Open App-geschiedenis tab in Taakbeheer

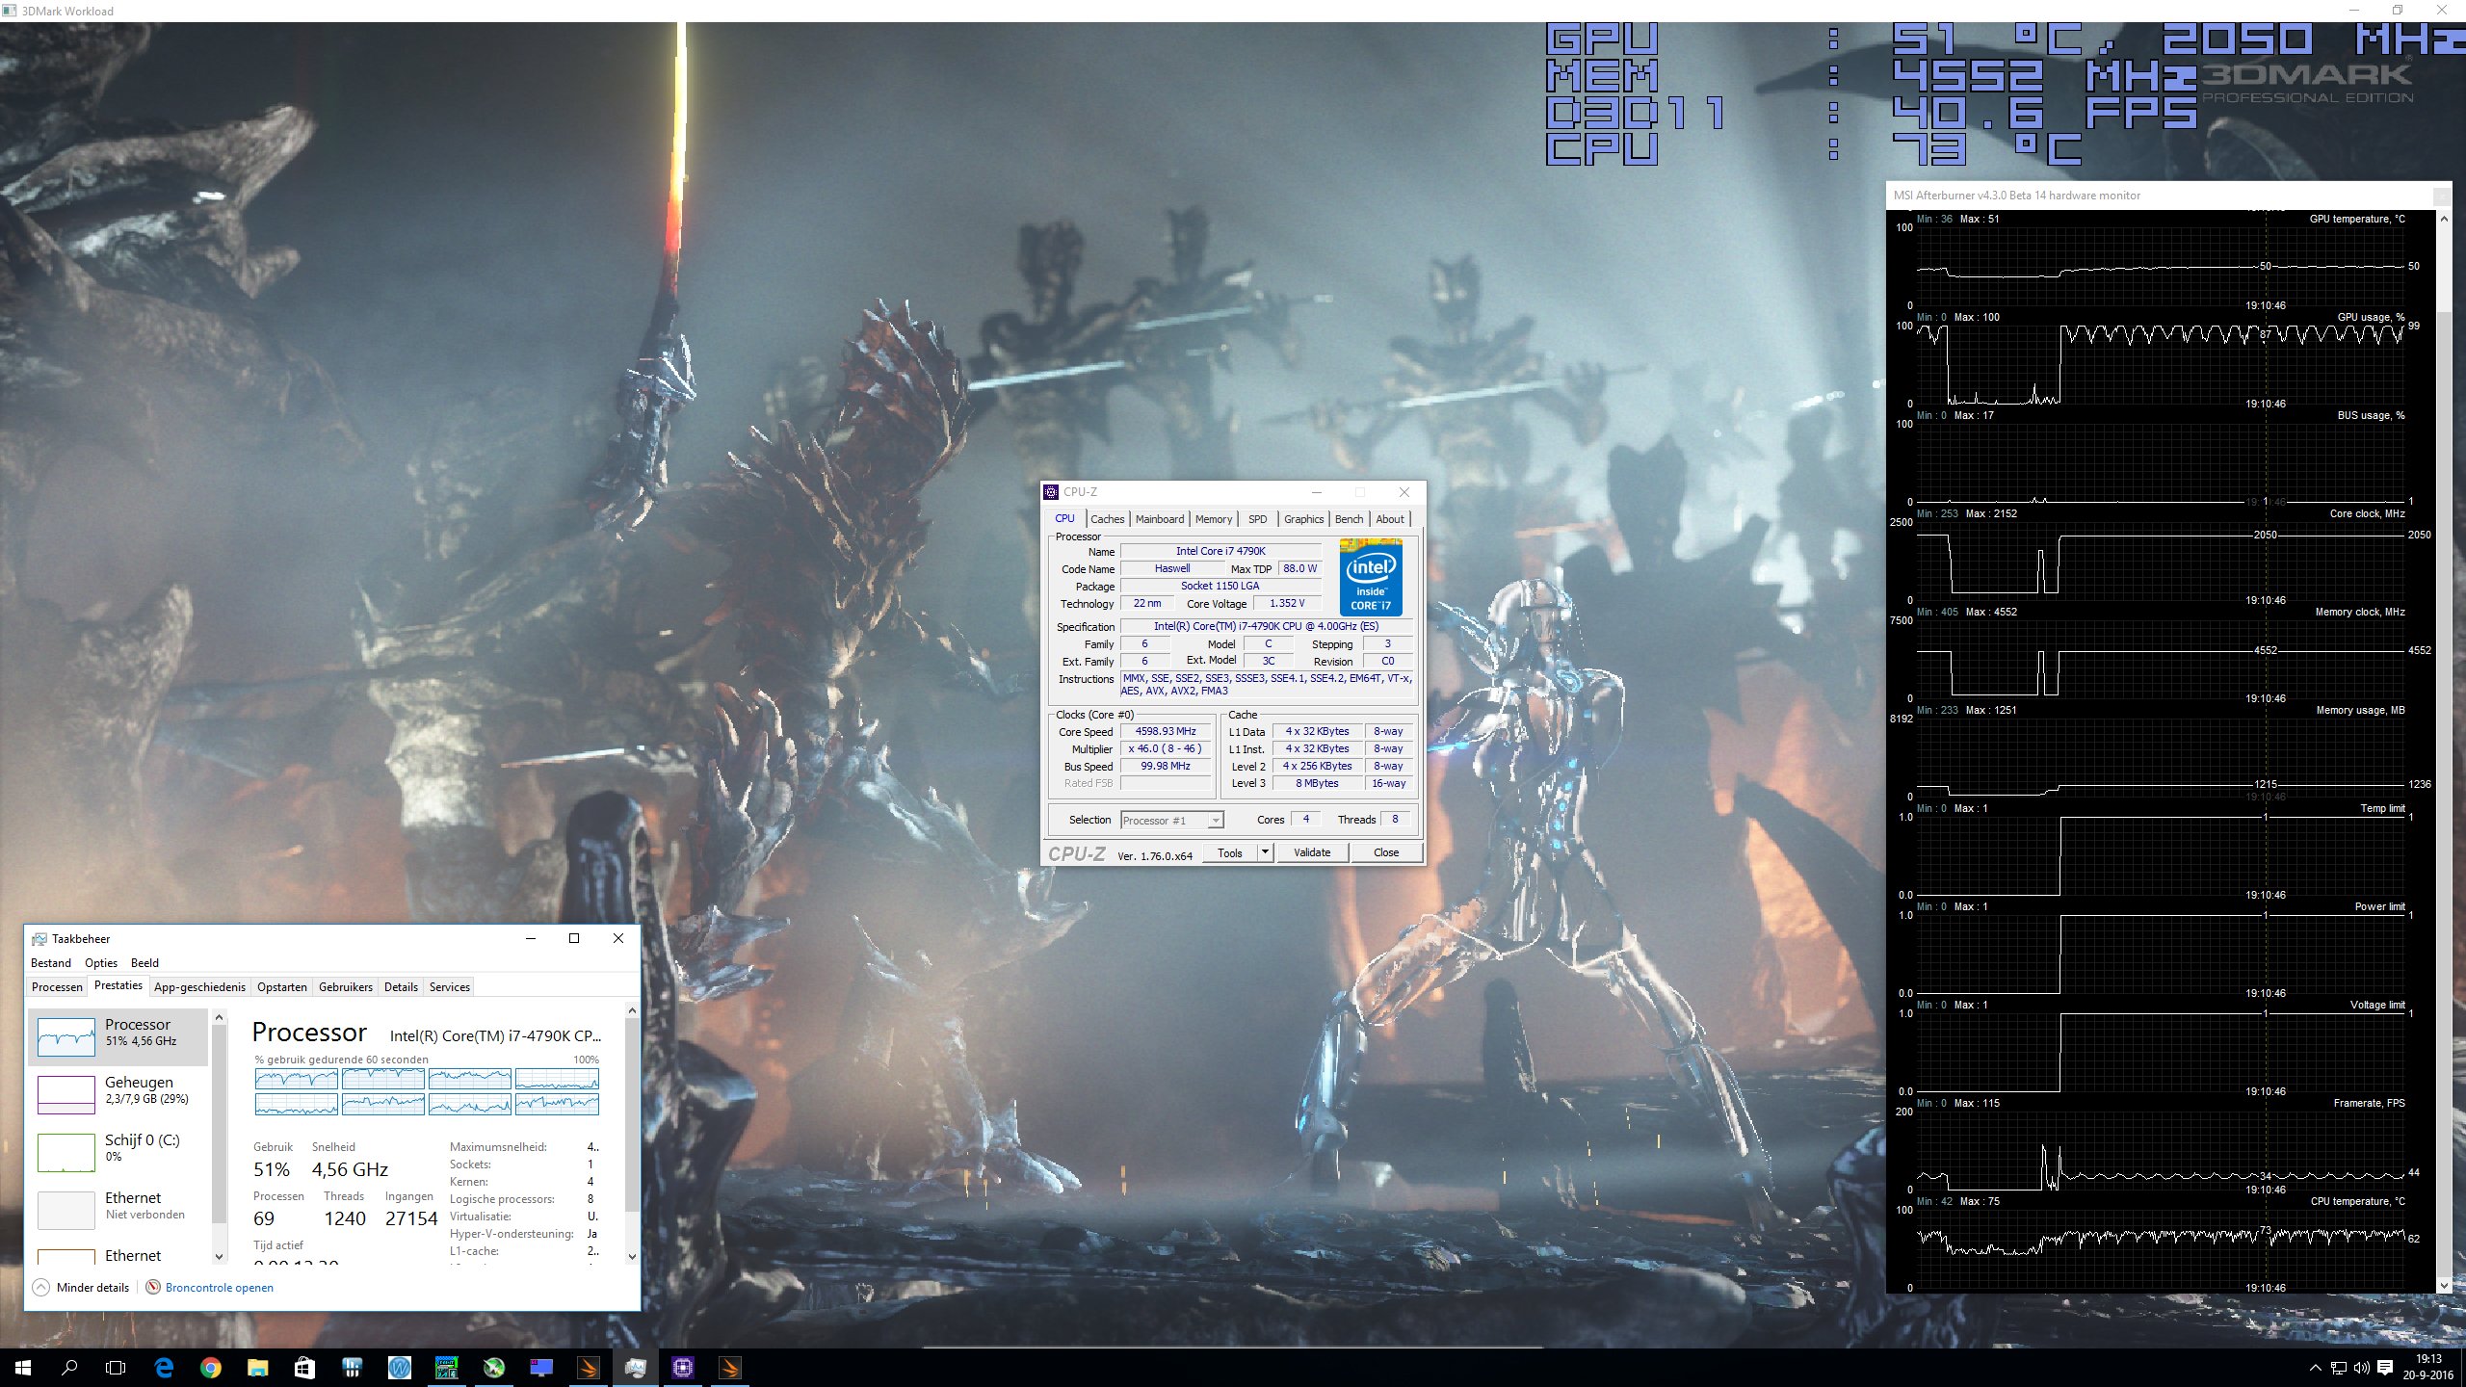(x=199, y=987)
